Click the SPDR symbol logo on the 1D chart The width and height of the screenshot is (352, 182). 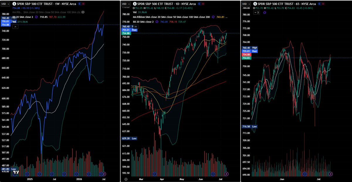pos(135,4)
